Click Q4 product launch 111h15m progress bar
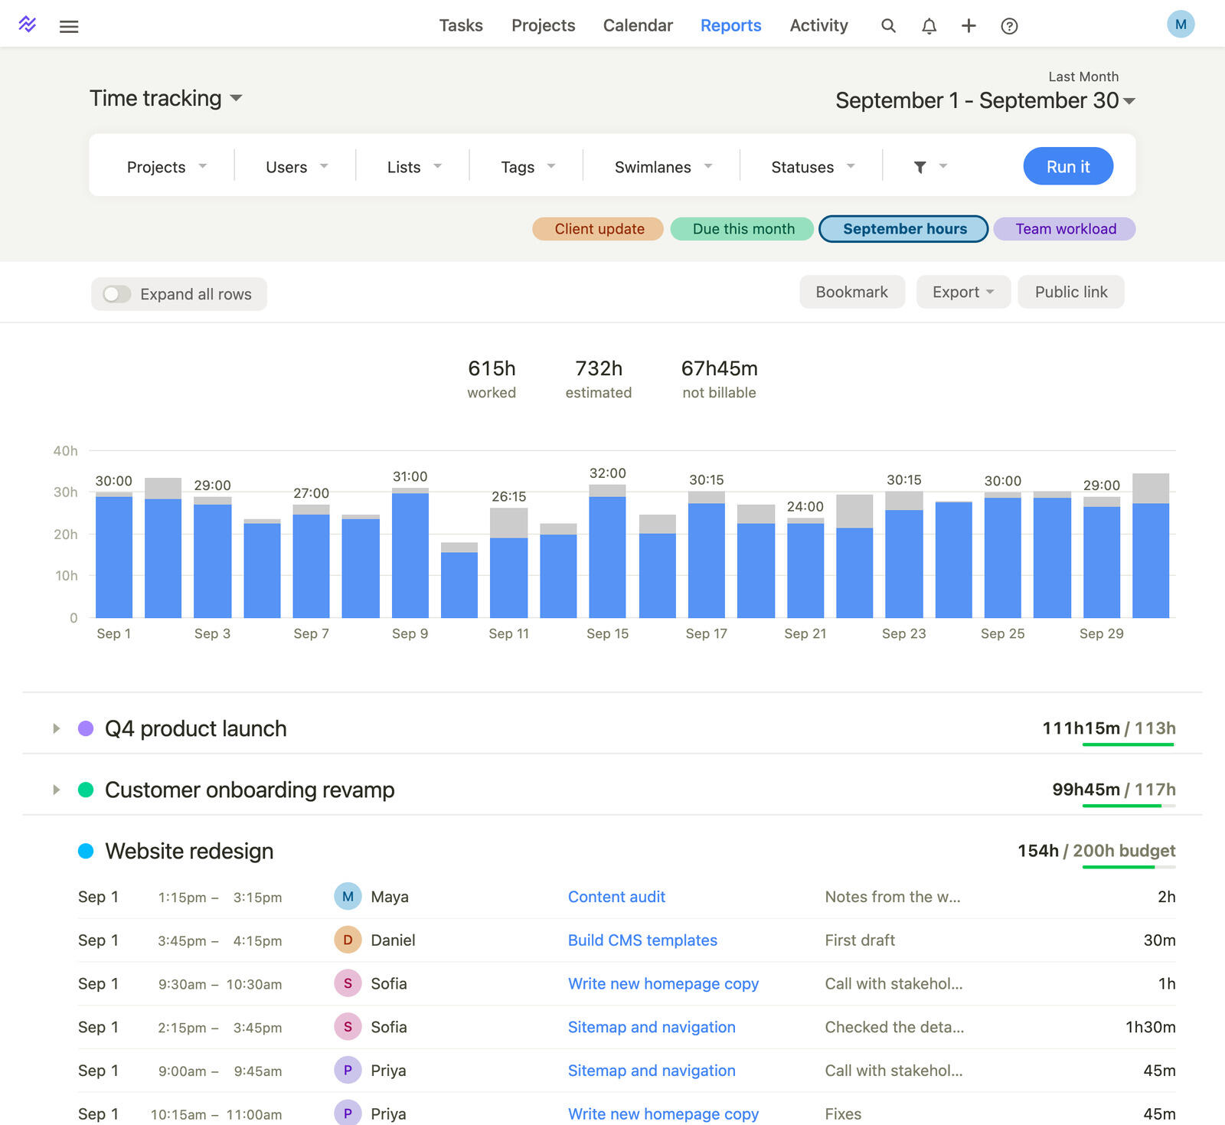The width and height of the screenshot is (1225, 1125). coord(1129,744)
